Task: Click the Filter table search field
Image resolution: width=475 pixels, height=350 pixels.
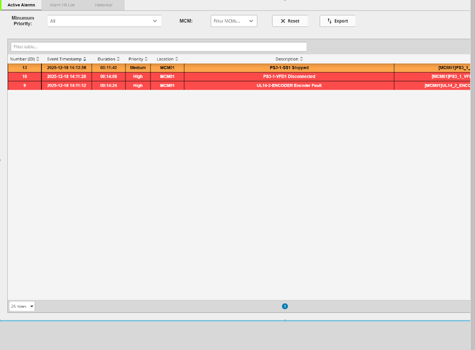Action: click(159, 47)
